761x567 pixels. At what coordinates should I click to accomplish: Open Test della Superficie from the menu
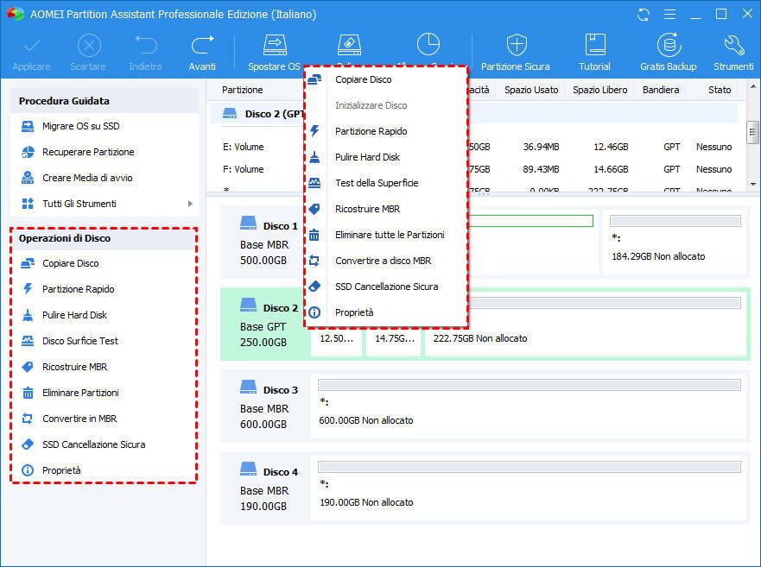point(377,182)
